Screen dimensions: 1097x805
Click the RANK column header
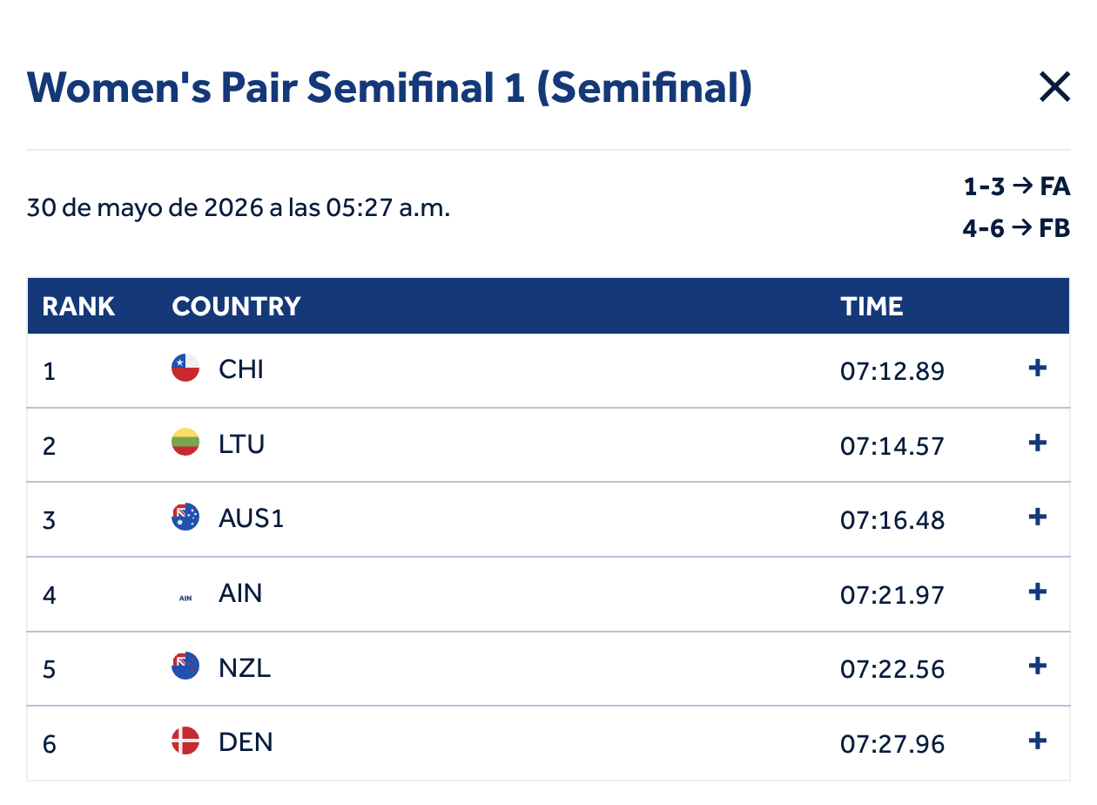pos(78,307)
